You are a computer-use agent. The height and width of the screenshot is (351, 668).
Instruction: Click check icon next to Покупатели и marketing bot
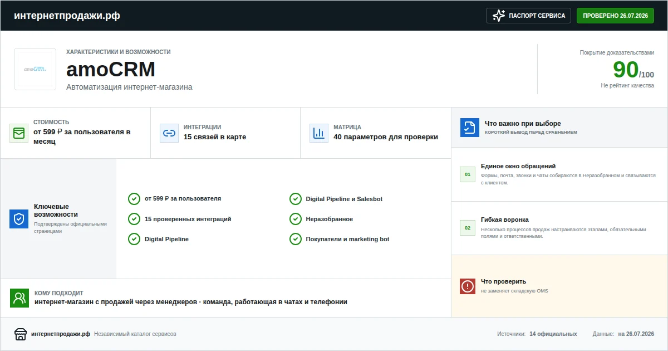pos(296,239)
